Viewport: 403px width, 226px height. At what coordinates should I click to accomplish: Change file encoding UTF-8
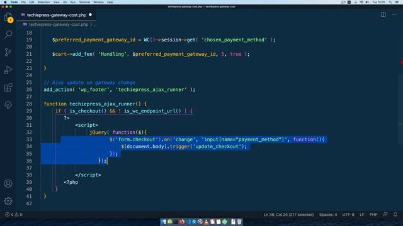tap(348, 215)
